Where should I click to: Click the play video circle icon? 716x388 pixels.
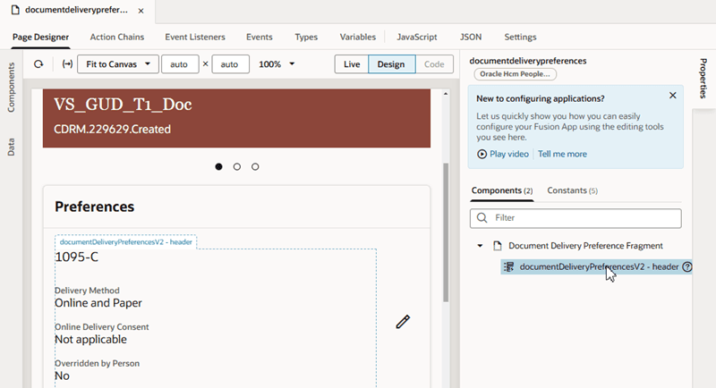[x=482, y=154]
